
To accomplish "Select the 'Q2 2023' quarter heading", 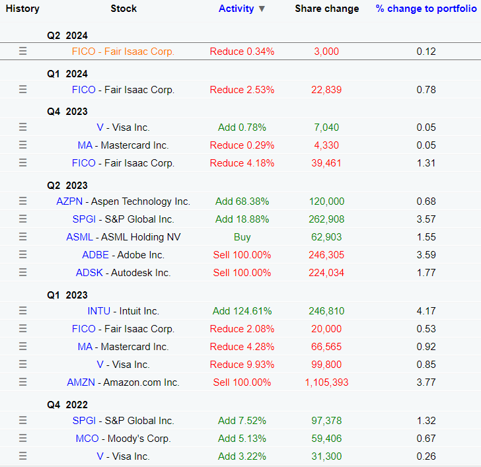I will click(x=67, y=185).
